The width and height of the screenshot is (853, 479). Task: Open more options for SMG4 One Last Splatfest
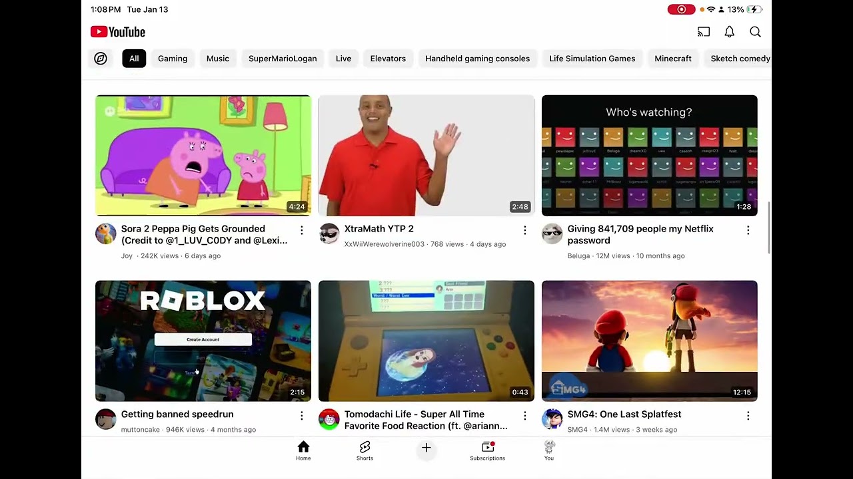(748, 416)
